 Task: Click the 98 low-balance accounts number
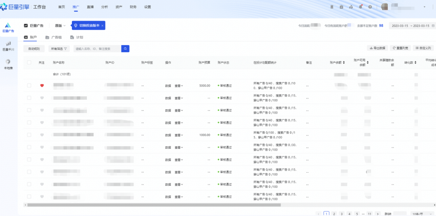tap(381, 25)
